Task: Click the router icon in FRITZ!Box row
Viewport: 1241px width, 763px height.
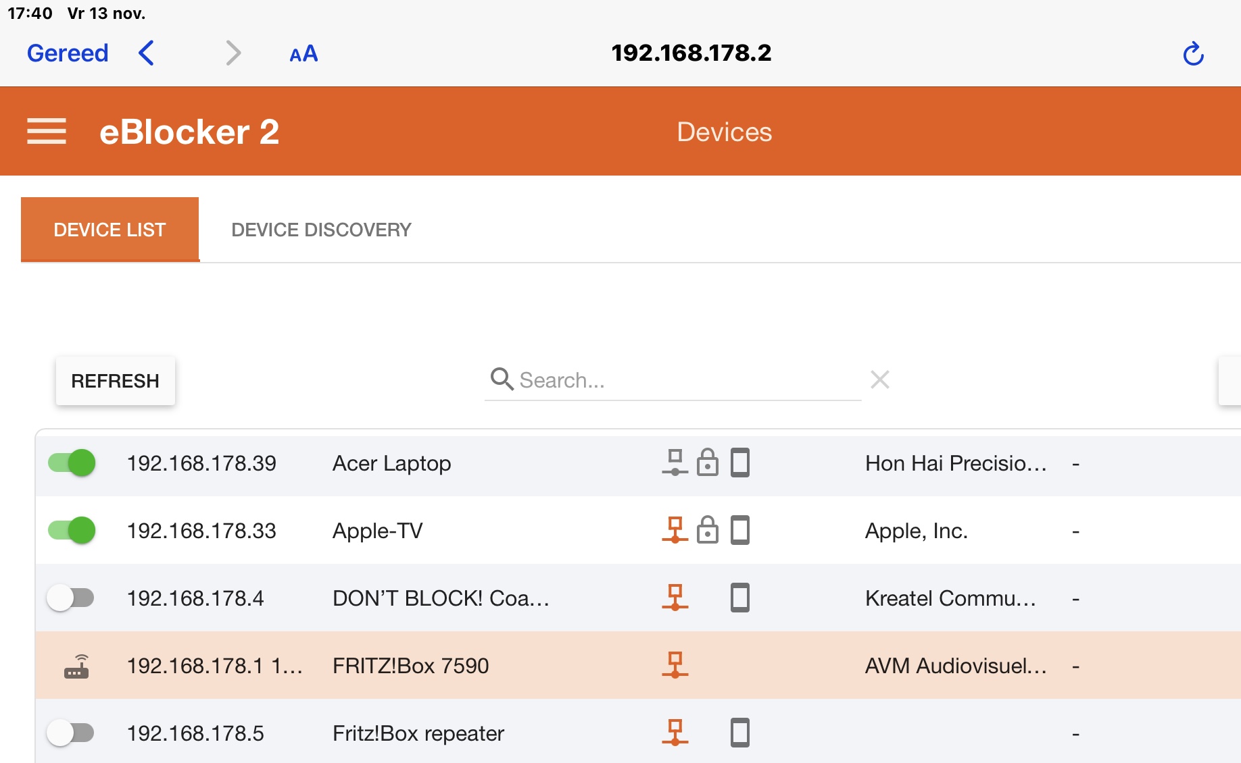Action: pos(77,666)
